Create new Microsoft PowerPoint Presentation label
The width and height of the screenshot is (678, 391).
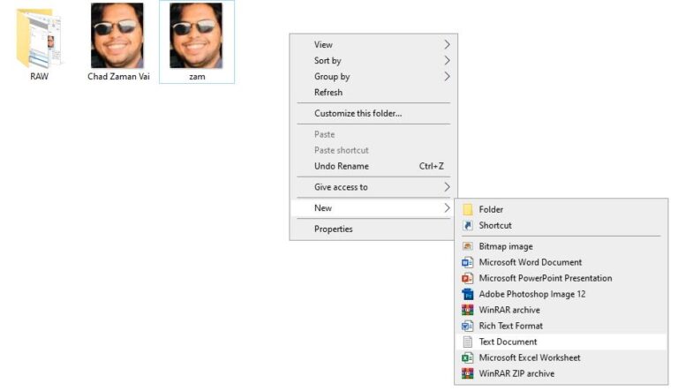click(546, 278)
